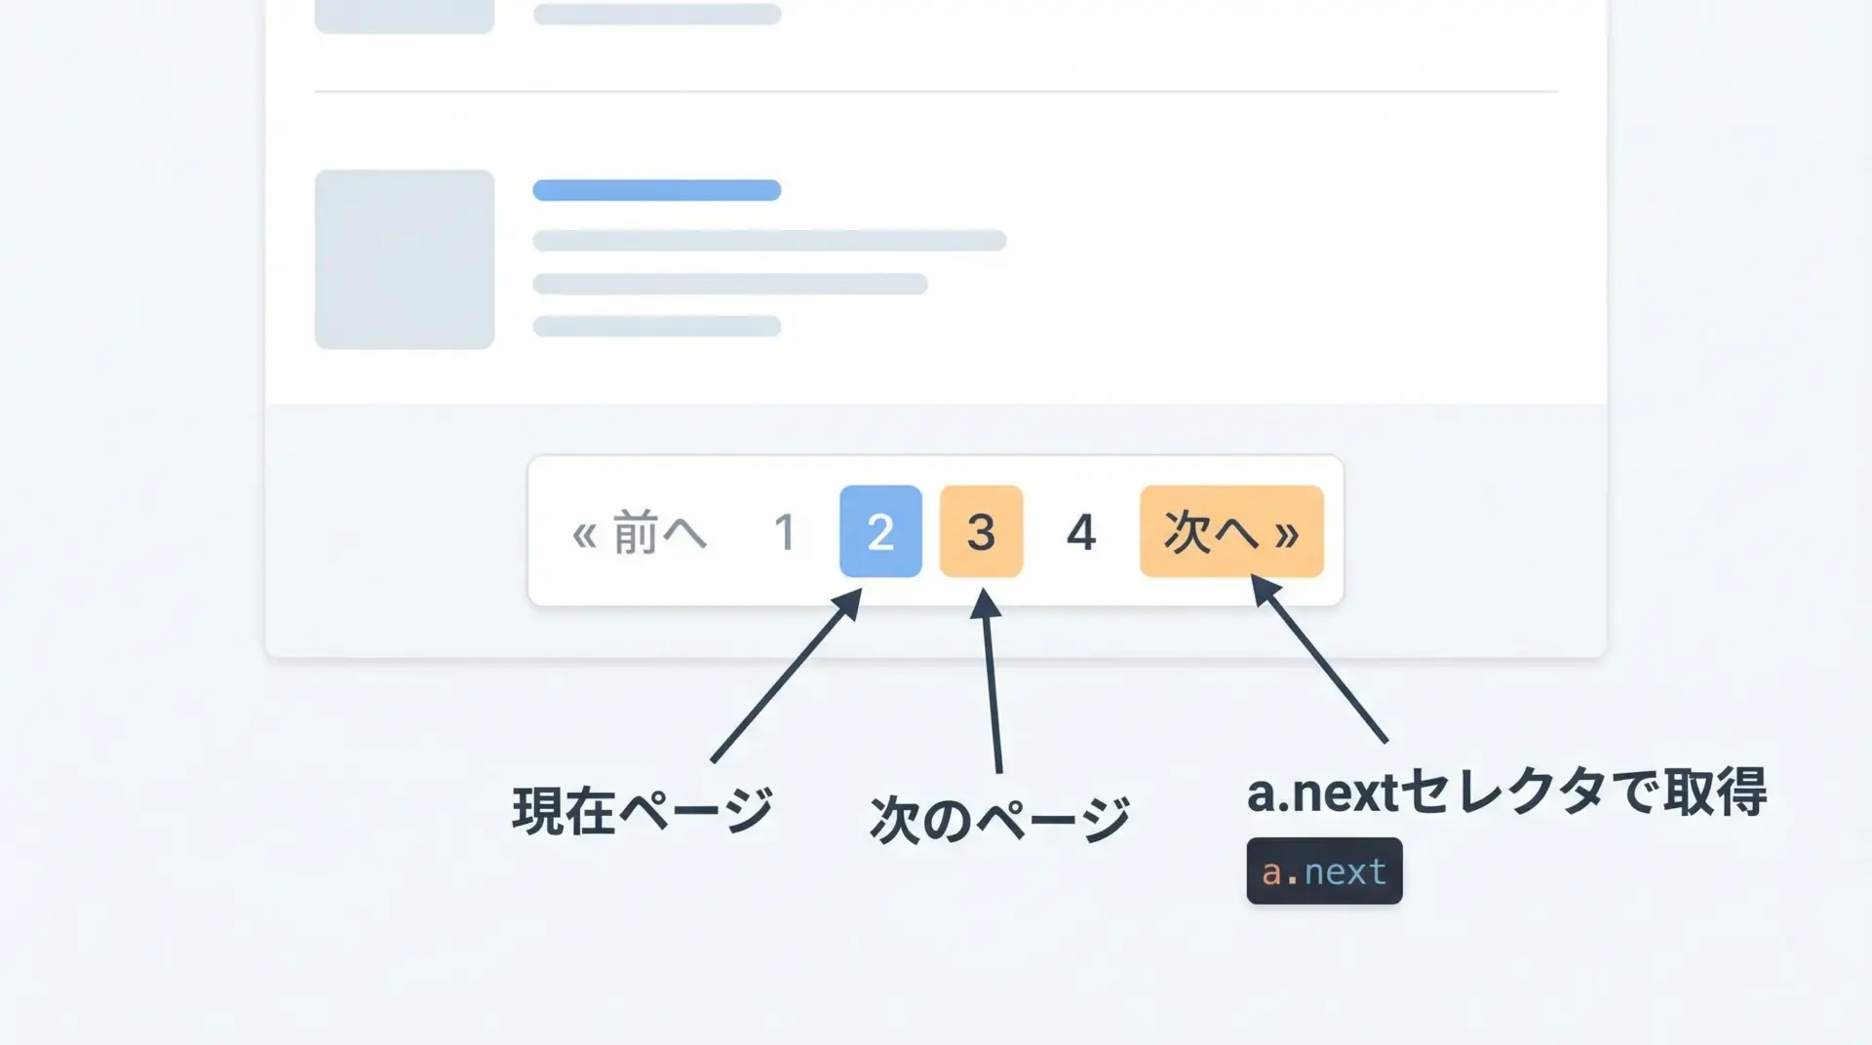Click the a.nextセレクタで取得 caption text
The image size is (1872, 1045).
pos(1506,792)
